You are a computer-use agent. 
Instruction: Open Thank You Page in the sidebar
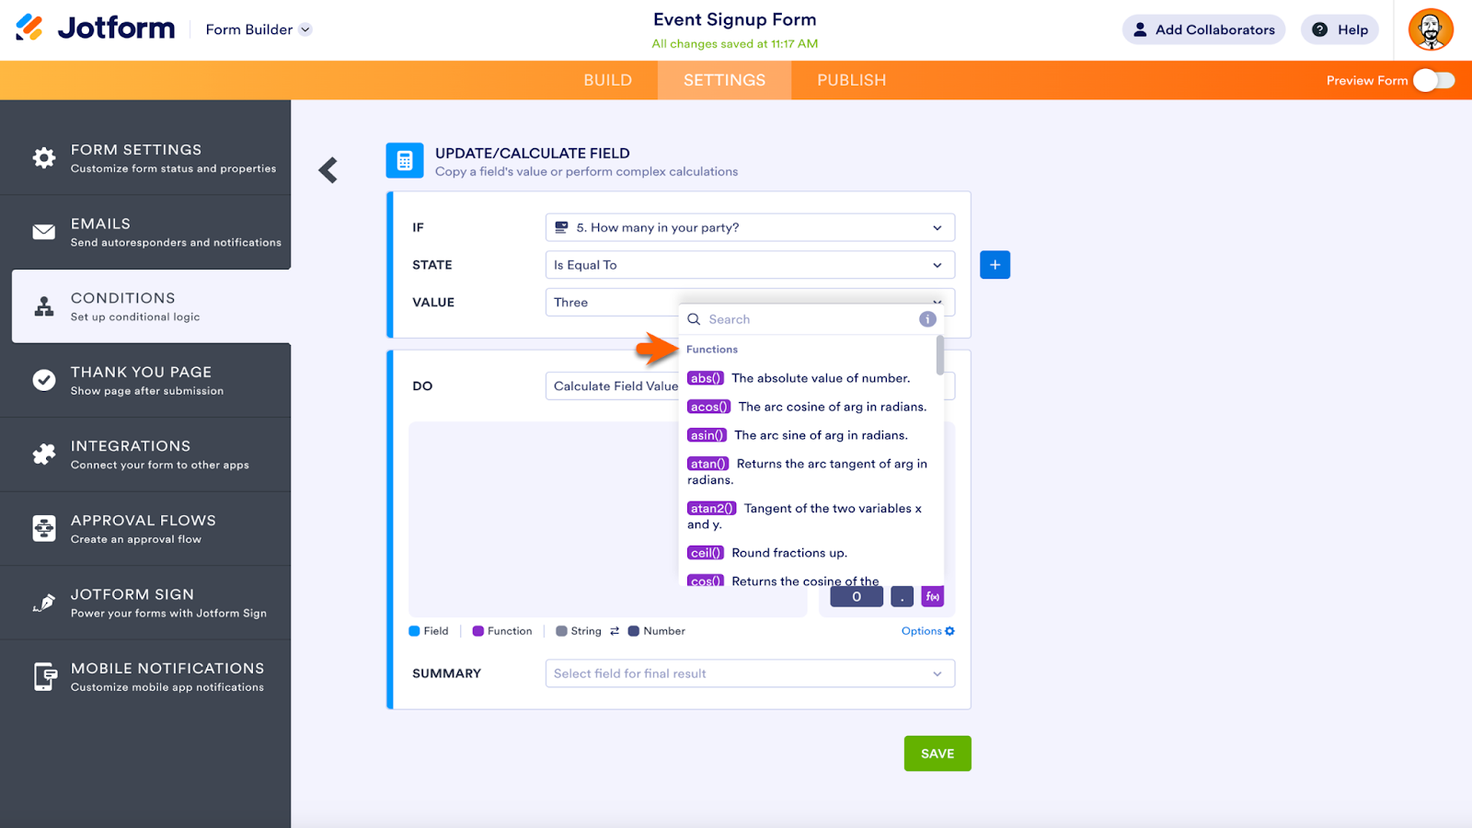point(145,380)
